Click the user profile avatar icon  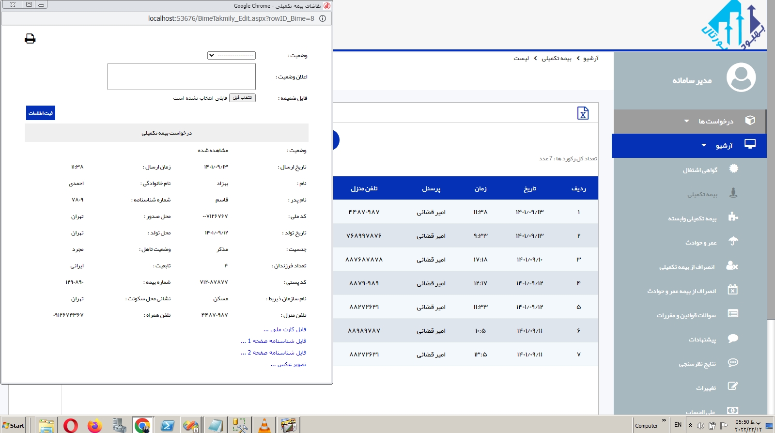tap(741, 77)
